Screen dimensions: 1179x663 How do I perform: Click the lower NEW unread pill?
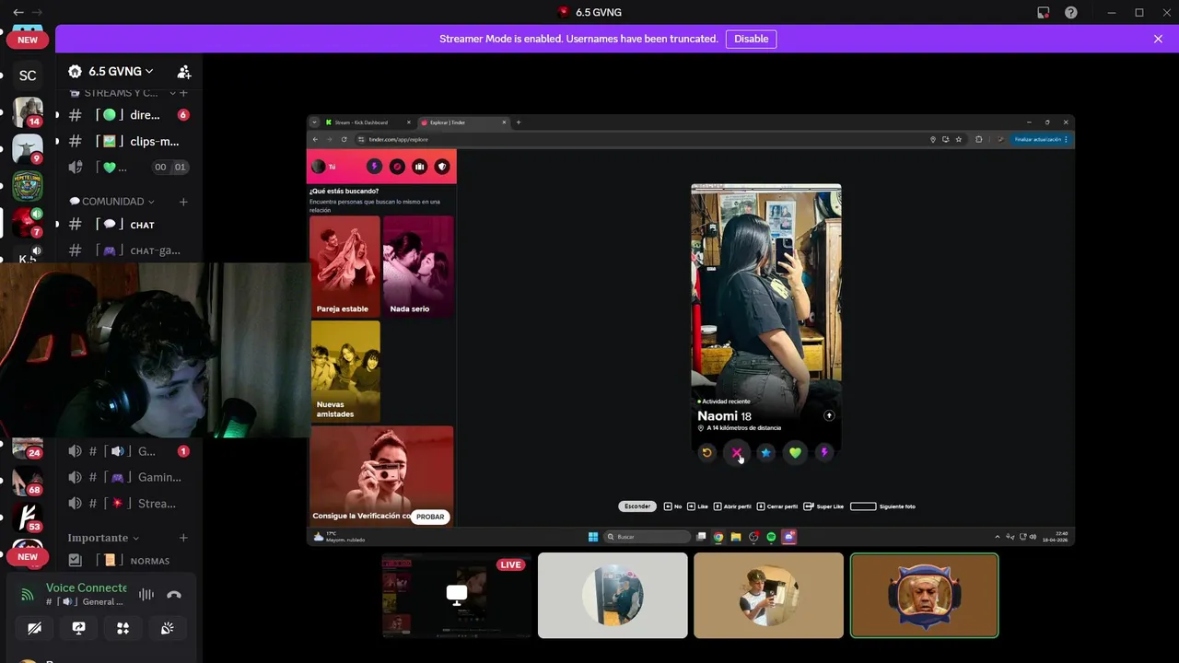tap(28, 556)
